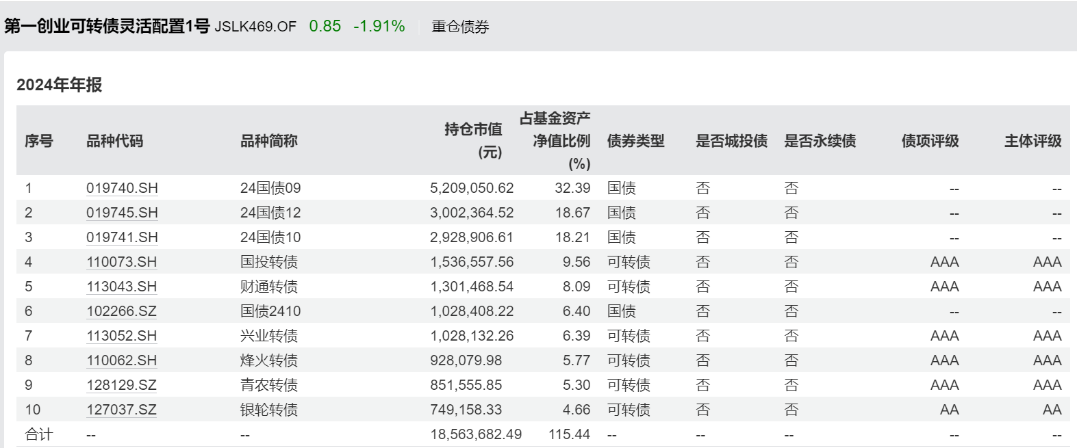This screenshot has width=1077, height=448.
Task: Click the 债券类型 column header
Action: tap(635, 141)
